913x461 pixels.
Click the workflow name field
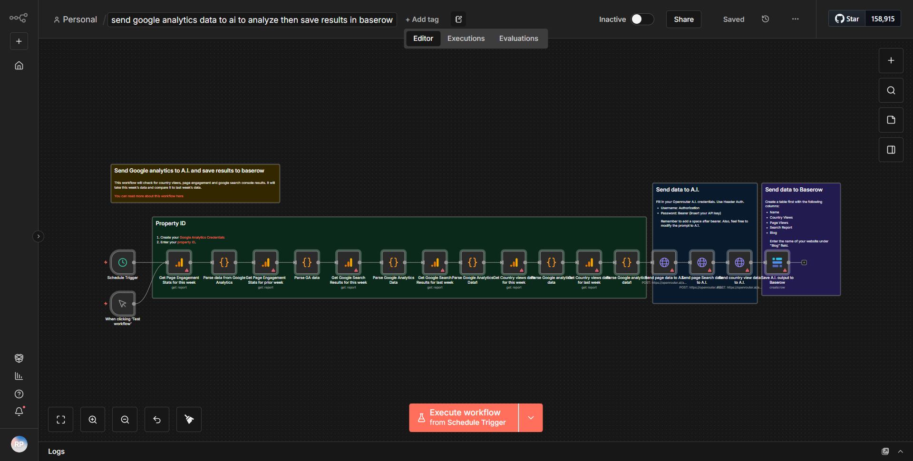[252, 19]
